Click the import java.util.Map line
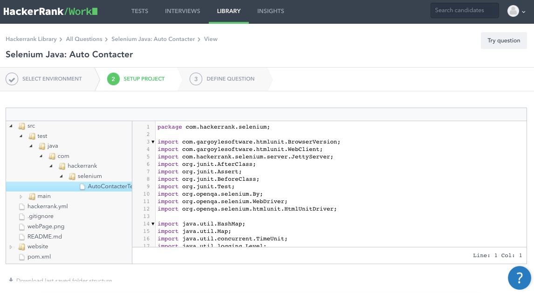 (194, 232)
